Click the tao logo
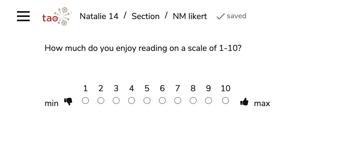The width and height of the screenshot is (347, 157). [56, 16]
